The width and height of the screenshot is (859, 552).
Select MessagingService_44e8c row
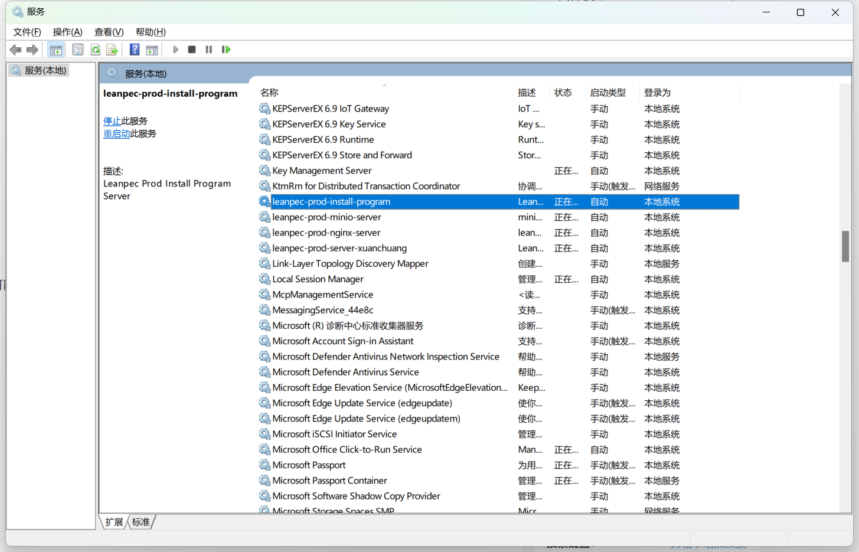coord(498,310)
